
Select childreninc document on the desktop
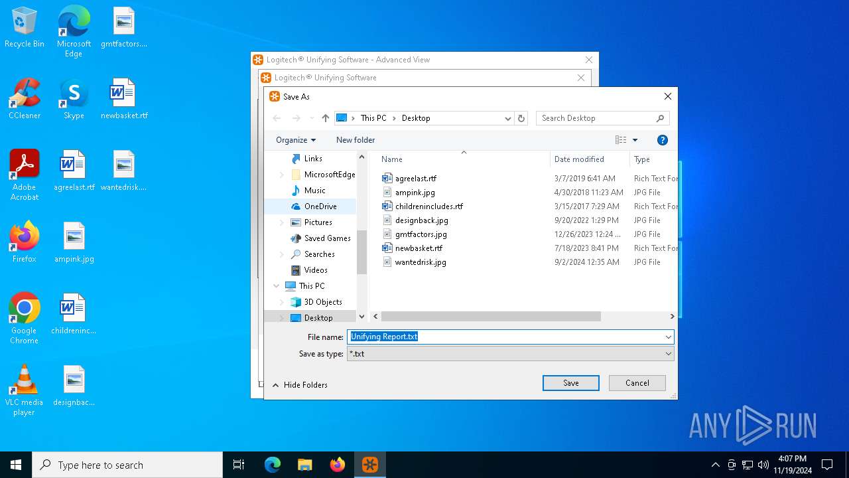coord(74,315)
